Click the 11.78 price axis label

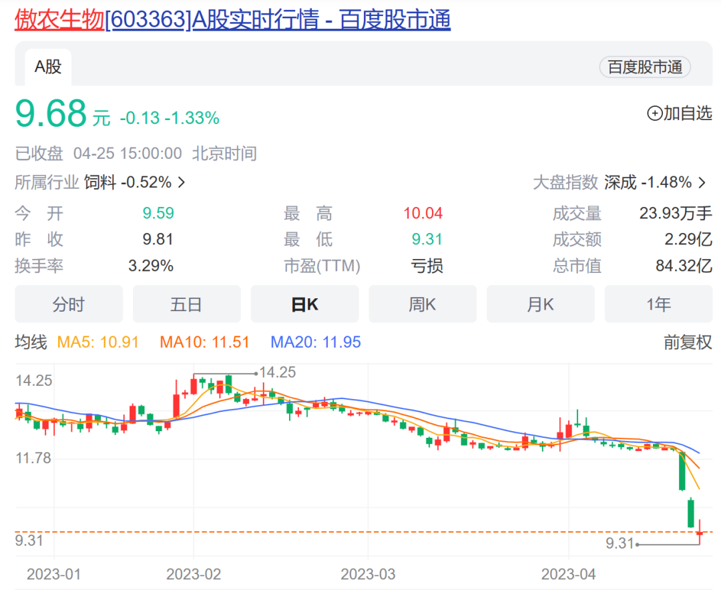[x=33, y=458]
